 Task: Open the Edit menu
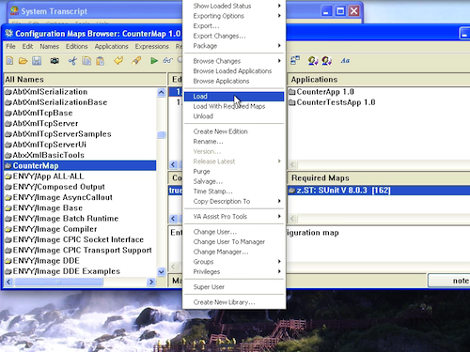click(x=27, y=46)
